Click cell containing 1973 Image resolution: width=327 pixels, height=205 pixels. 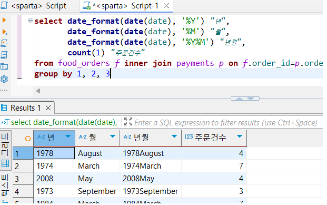54,191
